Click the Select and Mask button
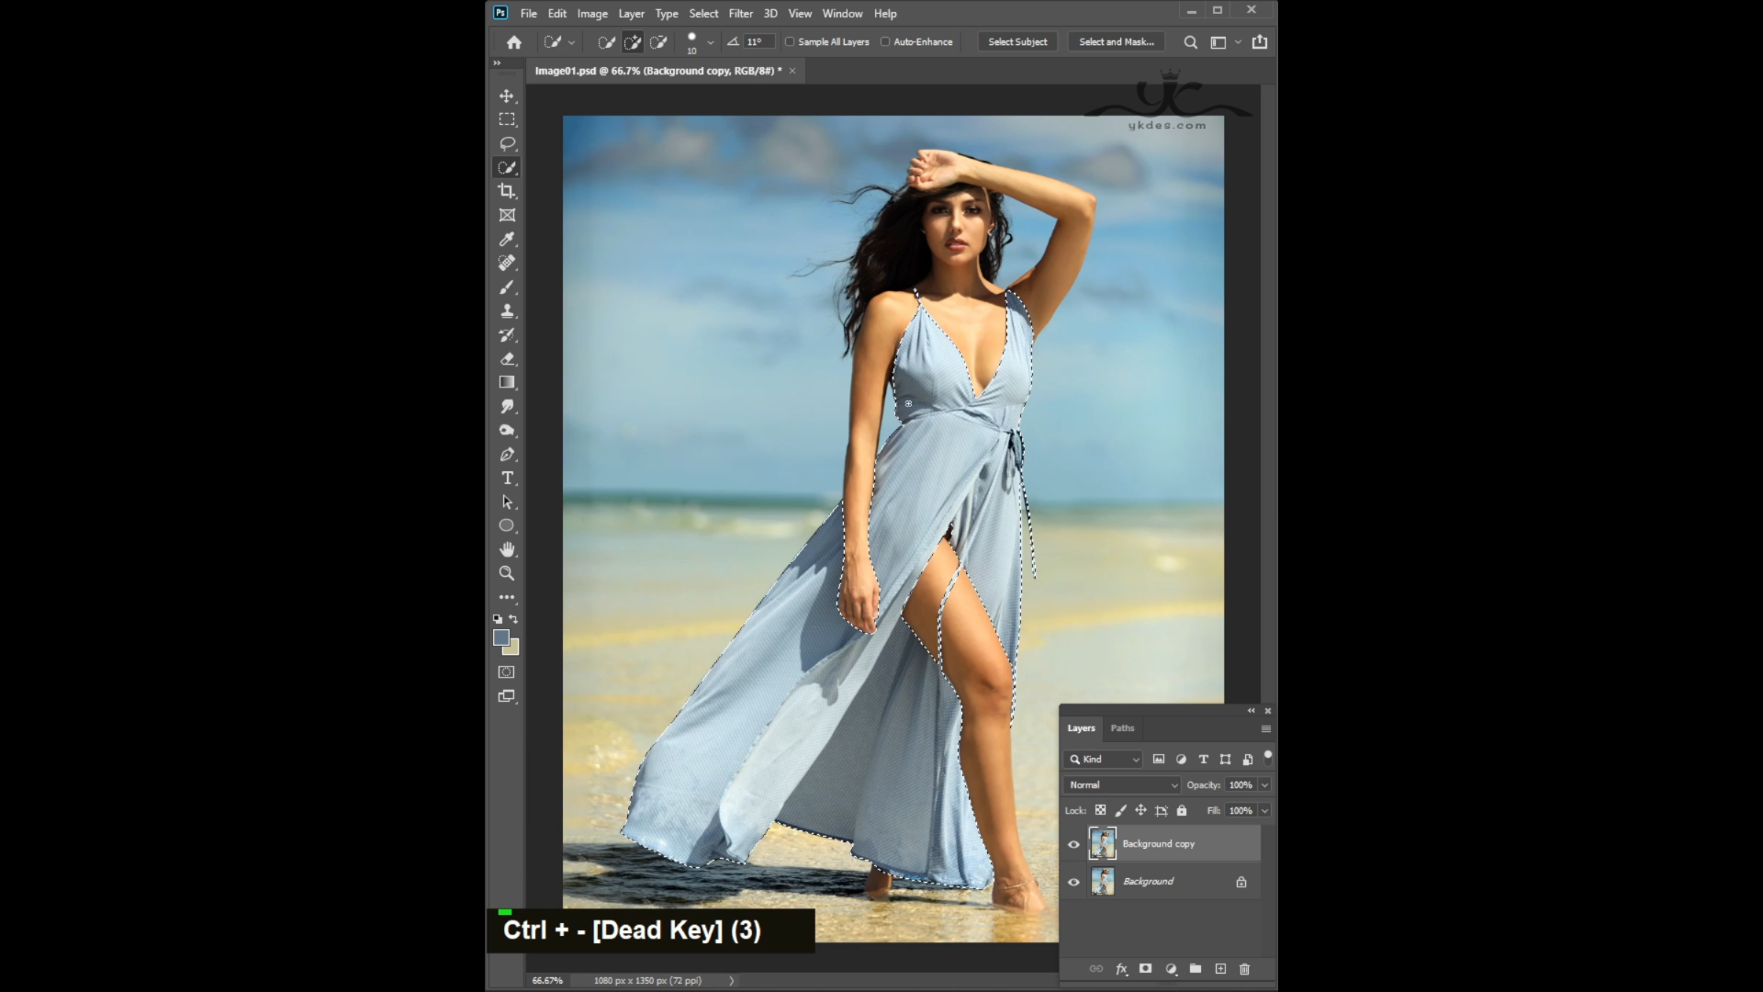Image resolution: width=1763 pixels, height=992 pixels. point(1116,41)
